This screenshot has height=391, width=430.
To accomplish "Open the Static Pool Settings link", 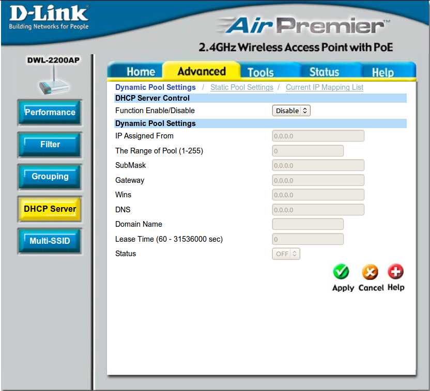I will pyautogui.click(x=241, y=87).
